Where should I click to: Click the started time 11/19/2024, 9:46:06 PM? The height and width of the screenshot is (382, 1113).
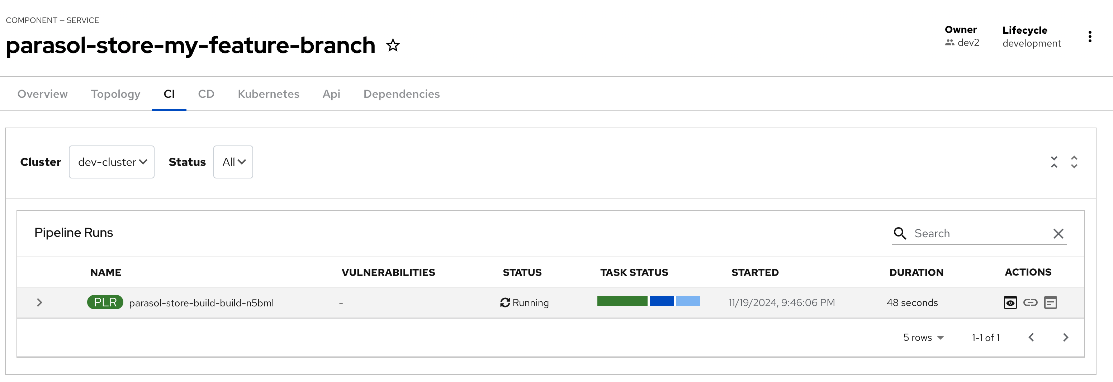tap(782, 302)
